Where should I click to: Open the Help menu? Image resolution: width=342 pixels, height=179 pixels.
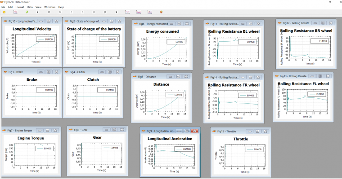point(61,7)
